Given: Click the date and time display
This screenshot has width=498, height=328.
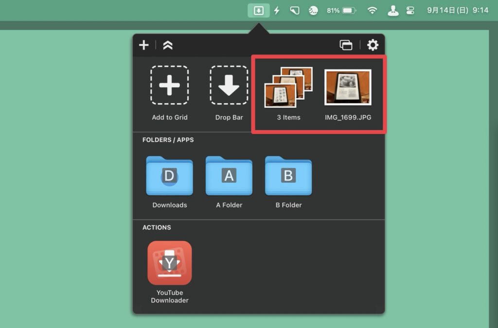Looking at the screenshot, I should pyautogui.click(x=457, y=10).
